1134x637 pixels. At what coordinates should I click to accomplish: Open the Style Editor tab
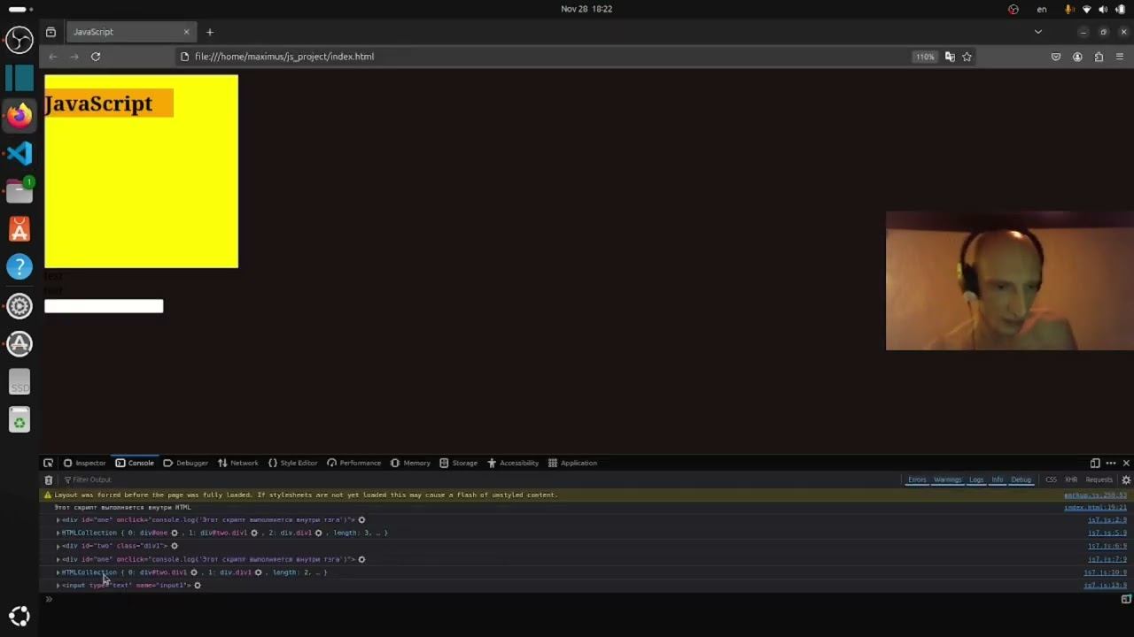click(x=292, y=463)
